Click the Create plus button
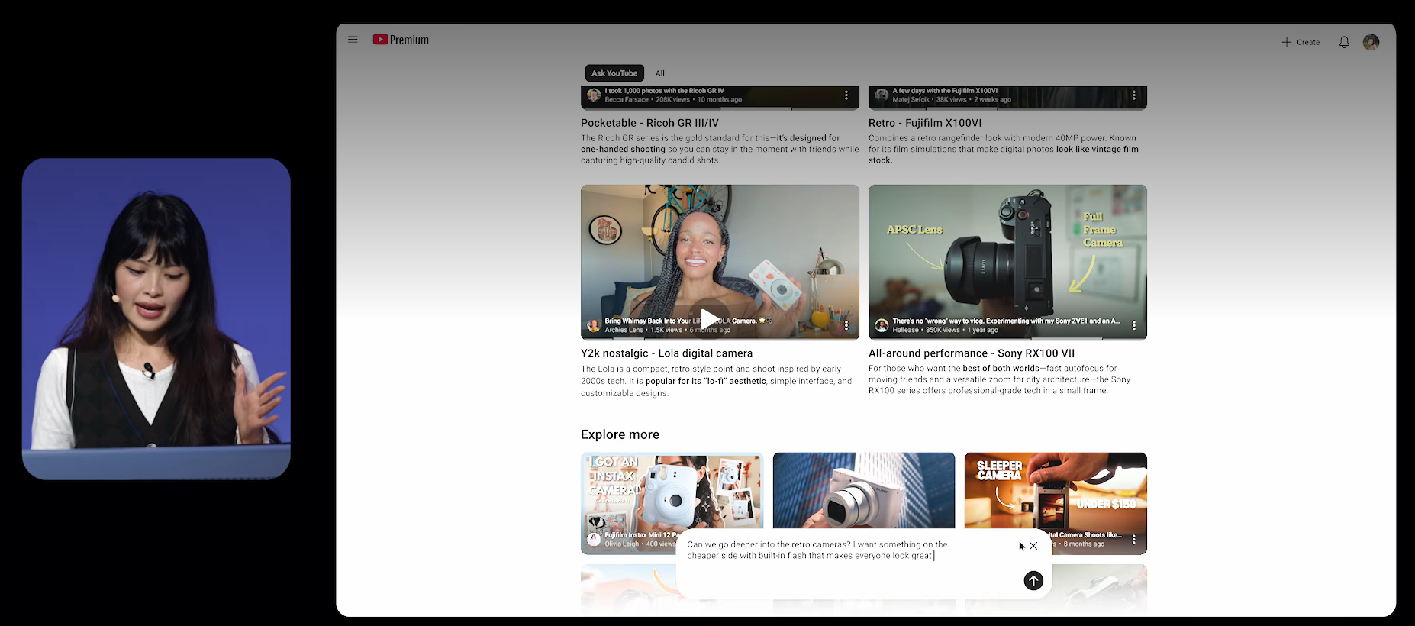Viewport: 1415px width, 626px height. 1301,42
